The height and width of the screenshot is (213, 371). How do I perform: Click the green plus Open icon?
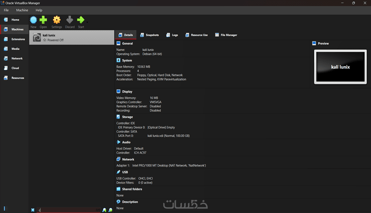43,20
